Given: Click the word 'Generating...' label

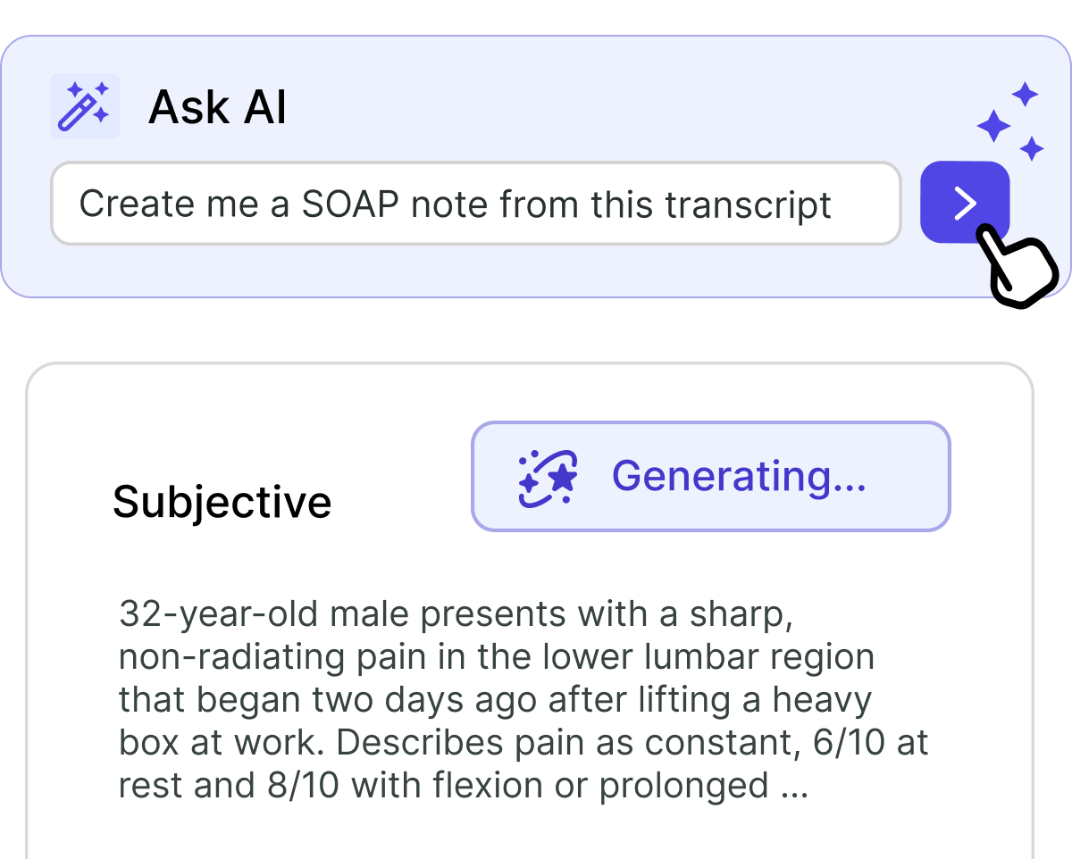Looking at the screenshot, I should click(739, 477).
